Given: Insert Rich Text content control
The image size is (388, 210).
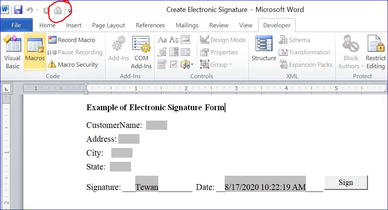Looking at the screenshot, I should [162, 40].
